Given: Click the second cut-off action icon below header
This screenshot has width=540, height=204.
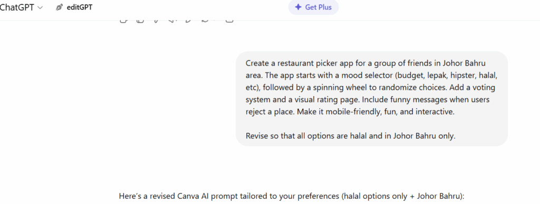Looking at the screenshot, I should (x=140, y=21).
